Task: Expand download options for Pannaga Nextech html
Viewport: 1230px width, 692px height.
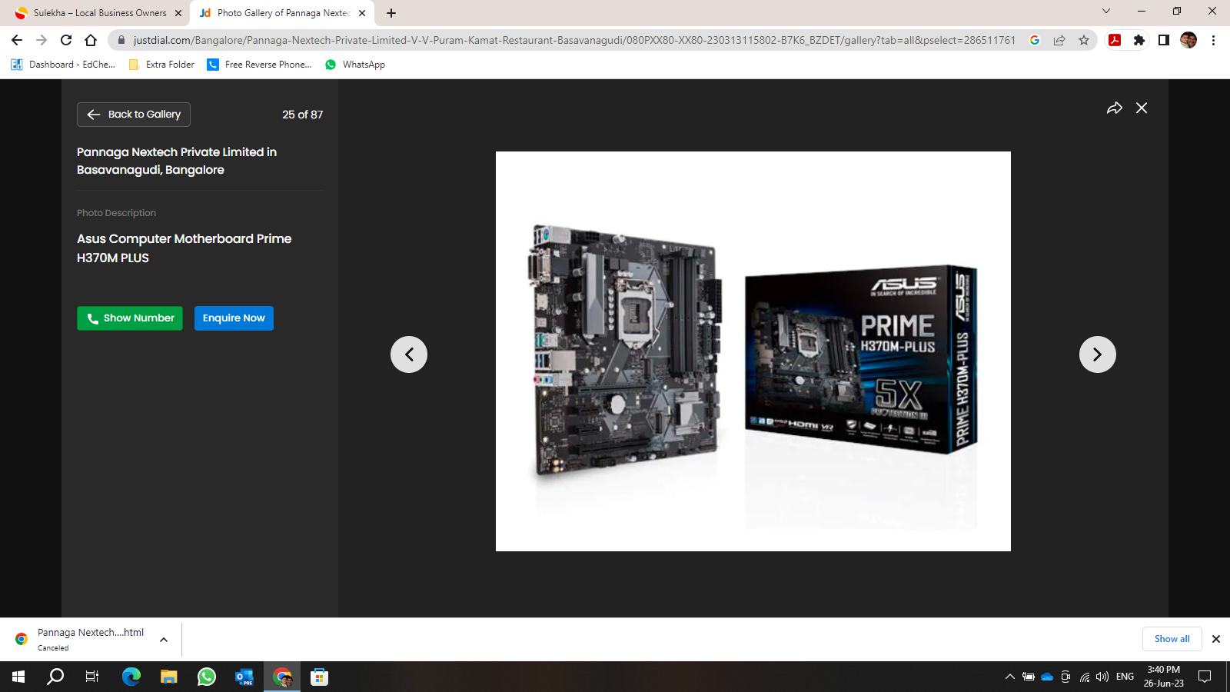Action: 164,639
